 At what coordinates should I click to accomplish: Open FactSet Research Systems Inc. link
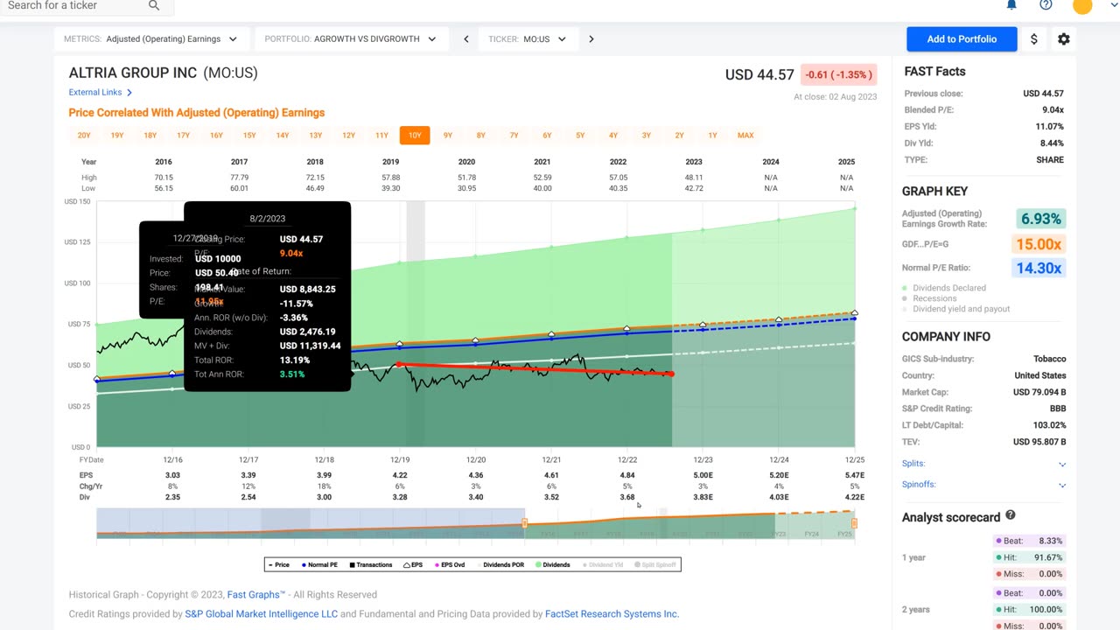pyautogui.click(x=612, y=614)
